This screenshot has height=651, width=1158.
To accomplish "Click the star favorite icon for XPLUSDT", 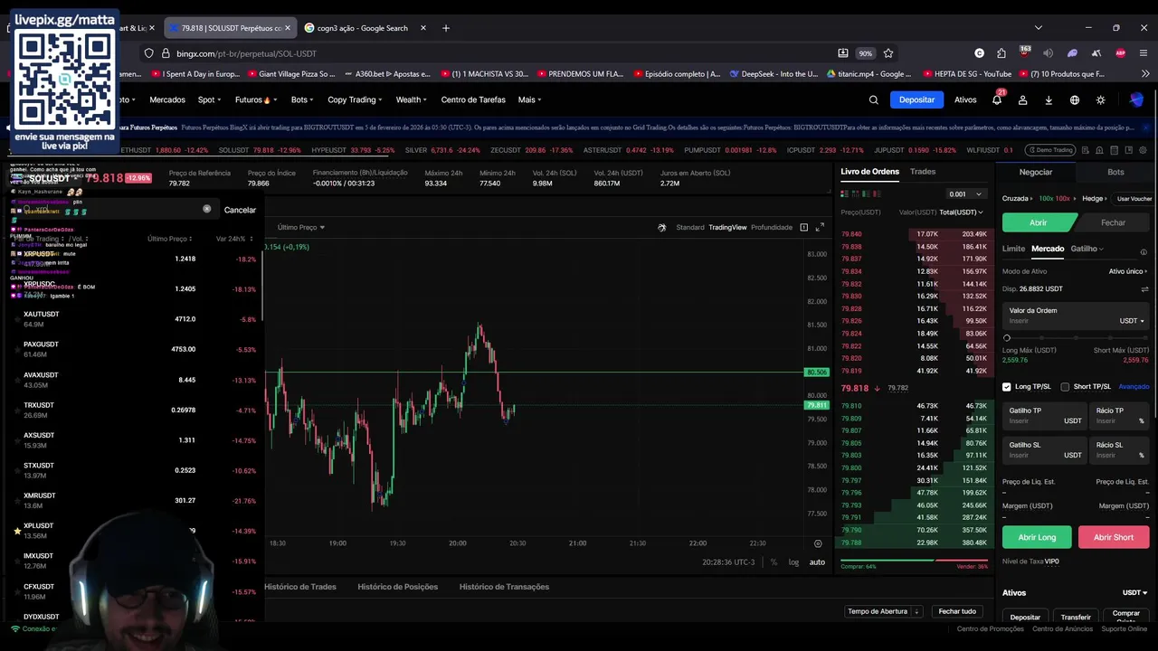I will 16,531.
